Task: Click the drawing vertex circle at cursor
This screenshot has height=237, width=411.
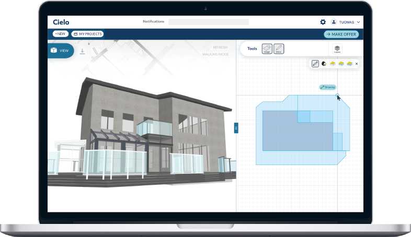Action: pyautogui.click(x=337, y=95)
